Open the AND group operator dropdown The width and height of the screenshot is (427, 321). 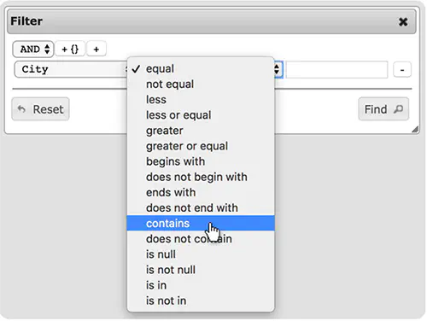(32, 49)
